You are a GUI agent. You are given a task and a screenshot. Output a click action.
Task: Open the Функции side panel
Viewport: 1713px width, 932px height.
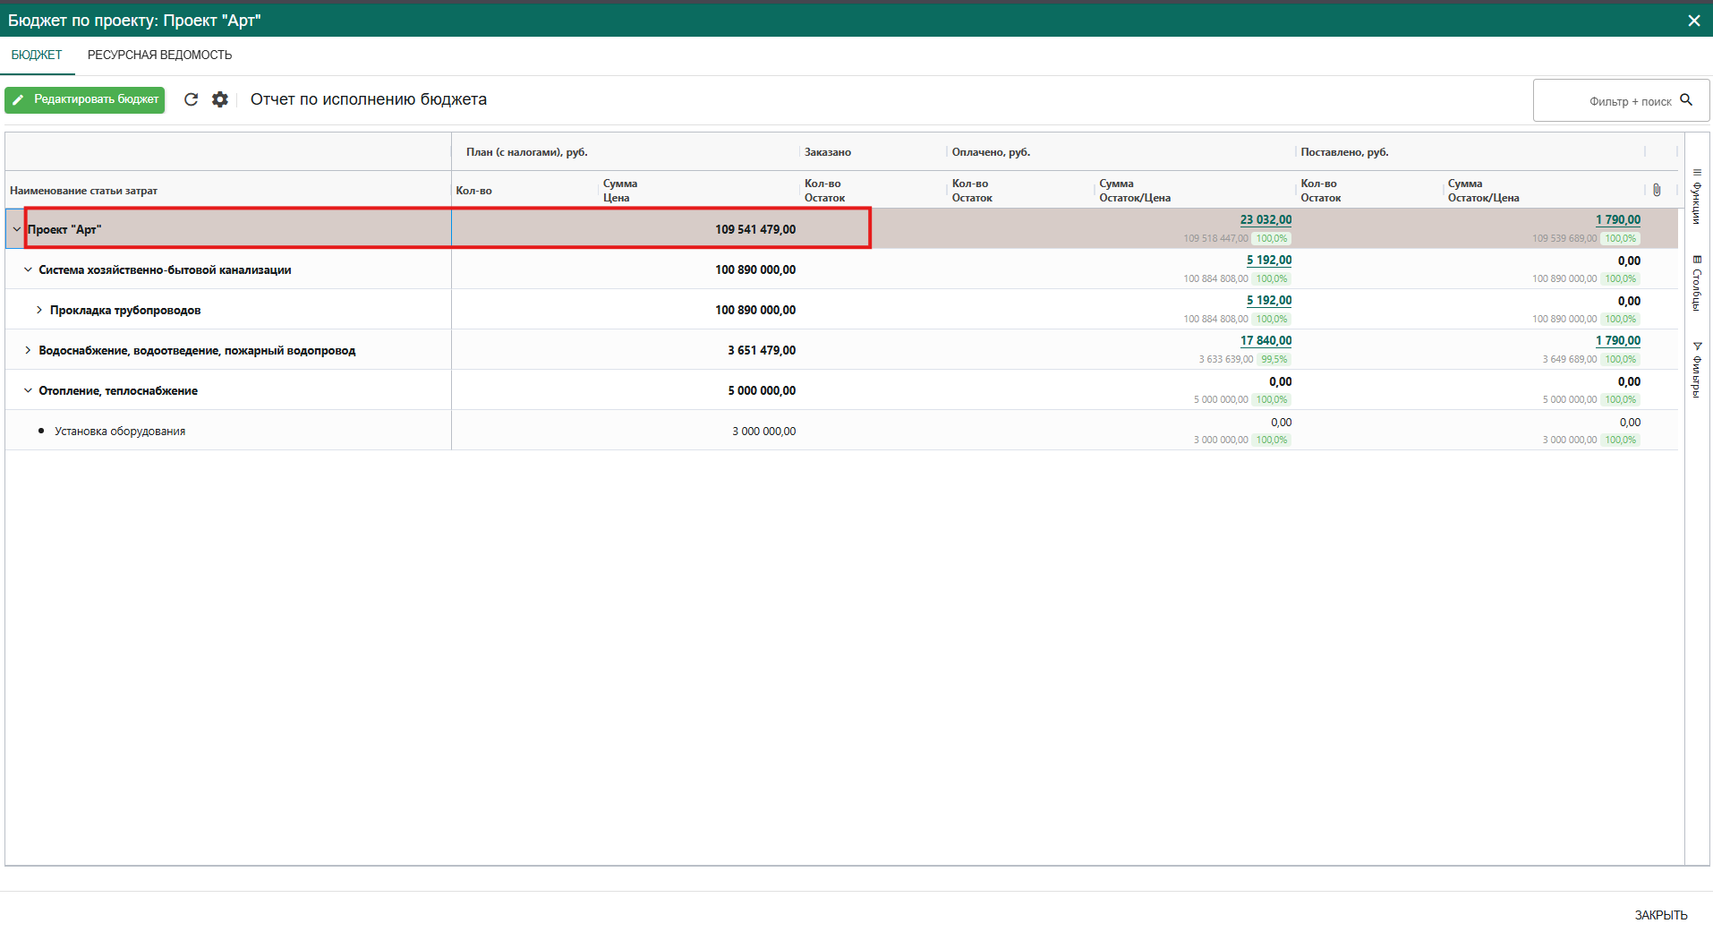[x=1697, y=196]
